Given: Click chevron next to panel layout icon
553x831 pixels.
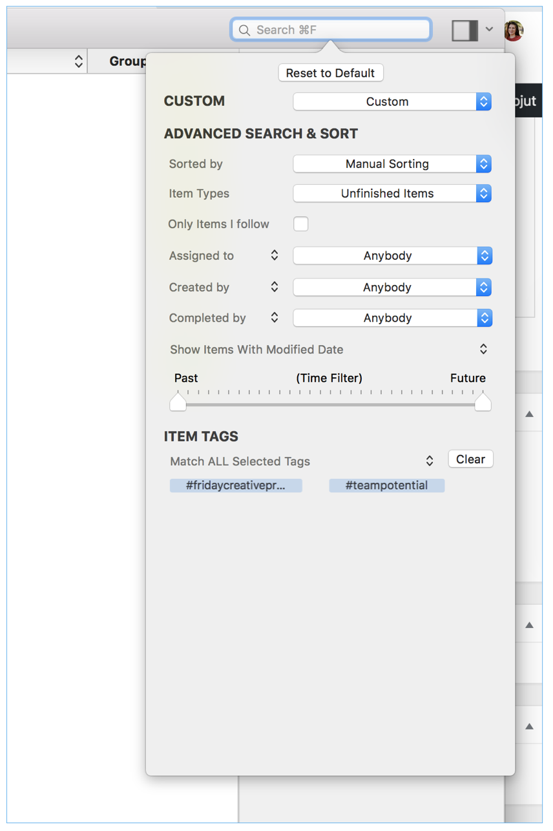Looking at the screenshot, I should click(489, 29).
